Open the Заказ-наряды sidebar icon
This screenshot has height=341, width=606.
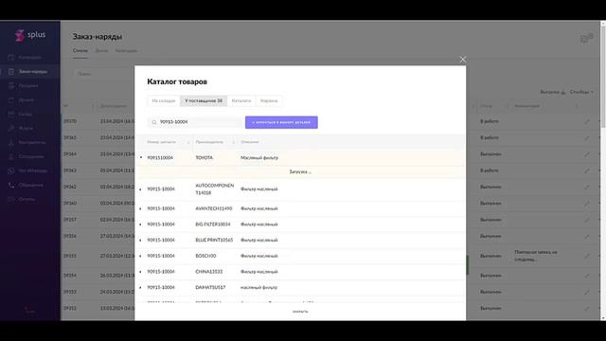coord(10,72)
